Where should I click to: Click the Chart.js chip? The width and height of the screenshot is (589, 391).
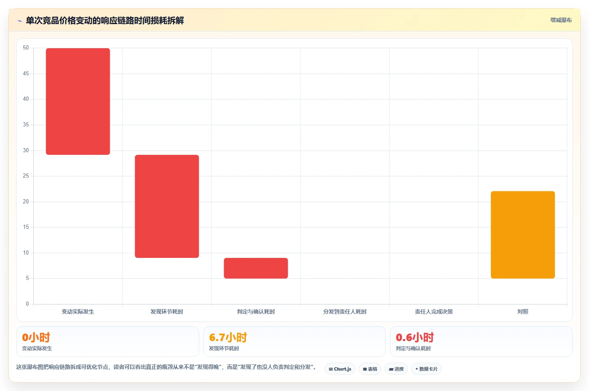340,369
